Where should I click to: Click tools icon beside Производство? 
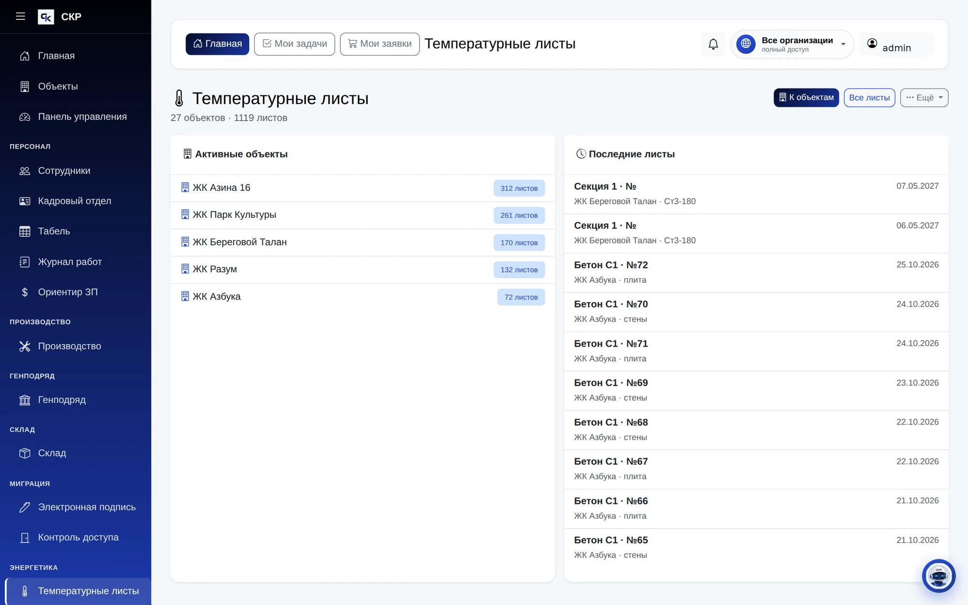pyautogui.click(x=25, y=346)
